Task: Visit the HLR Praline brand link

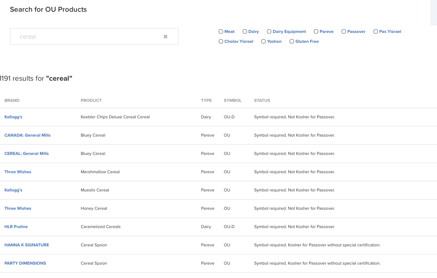Action: 16,227
